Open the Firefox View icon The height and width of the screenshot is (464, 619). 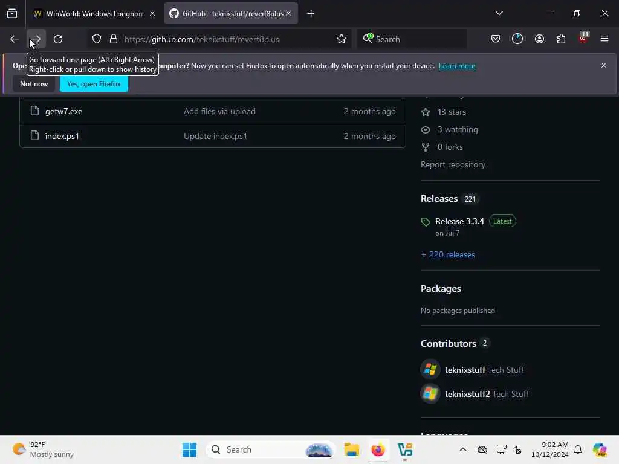tap(12, 14)
